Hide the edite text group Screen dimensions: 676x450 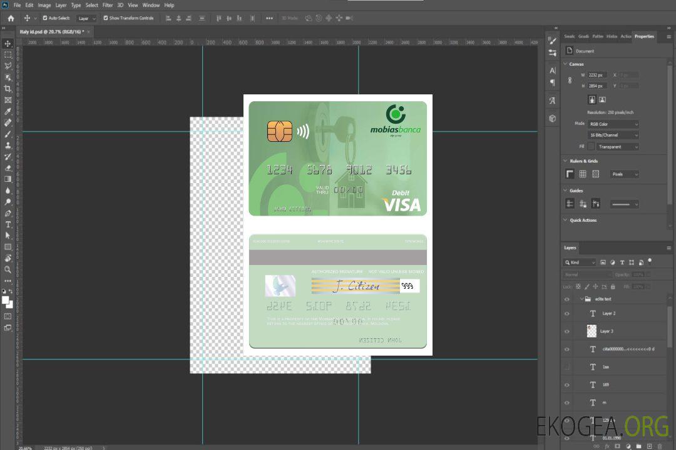567,299
